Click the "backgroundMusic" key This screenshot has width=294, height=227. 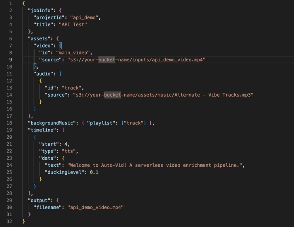pos(51,123)
